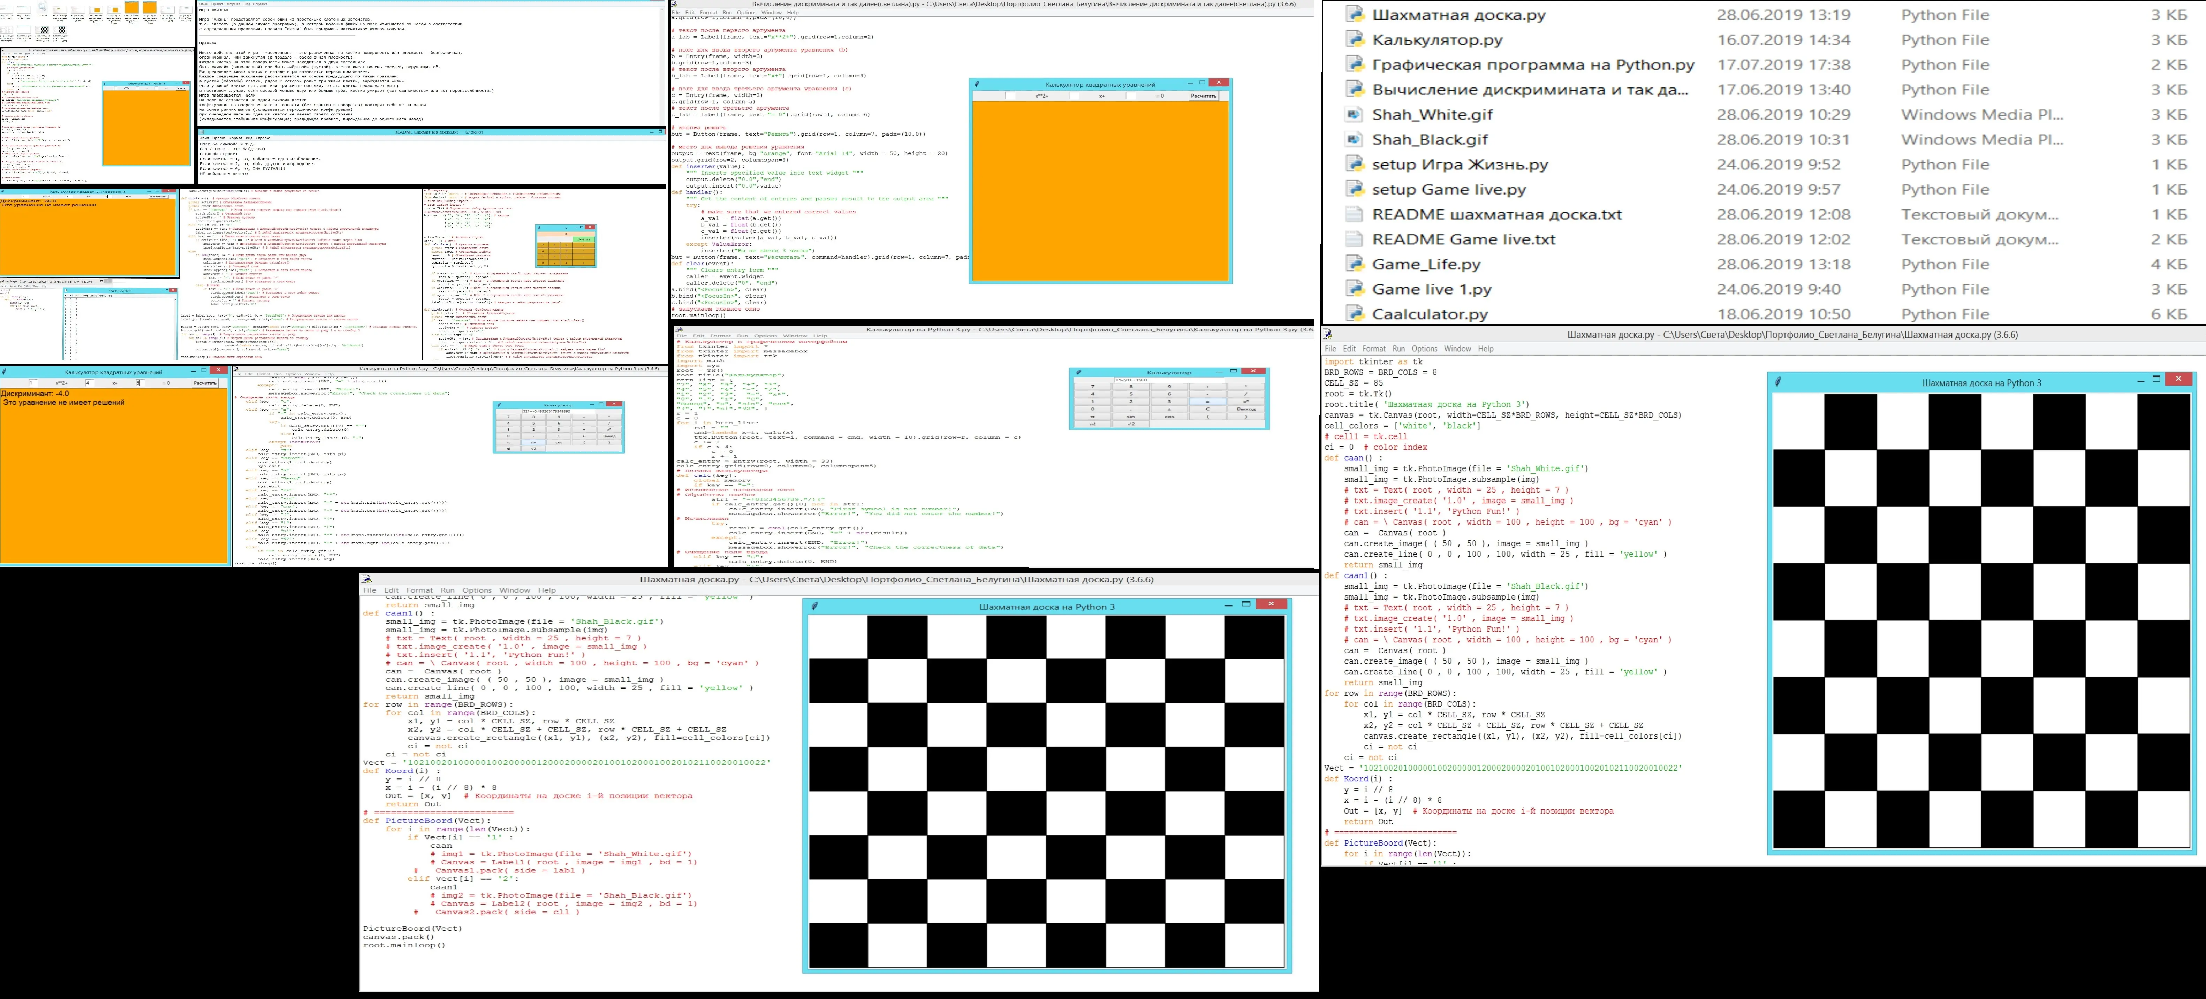Click the feather icon of the quadratic calculator showing Дискриминант: -4.0
Screen dimensions: 2206x999
(x=4, y=372)
